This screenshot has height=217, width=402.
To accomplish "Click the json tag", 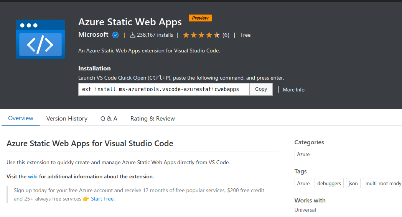I will click(x=353, y=183).
